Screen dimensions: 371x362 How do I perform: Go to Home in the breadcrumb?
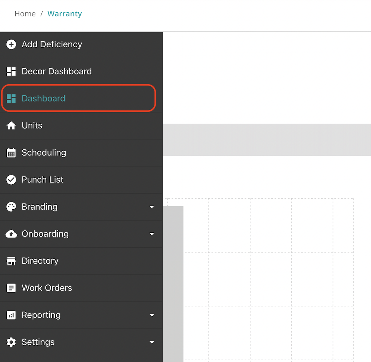pos(25,14)
